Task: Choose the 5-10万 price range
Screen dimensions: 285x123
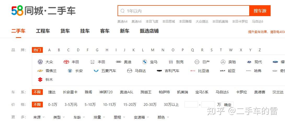Action: click(90, 105)
